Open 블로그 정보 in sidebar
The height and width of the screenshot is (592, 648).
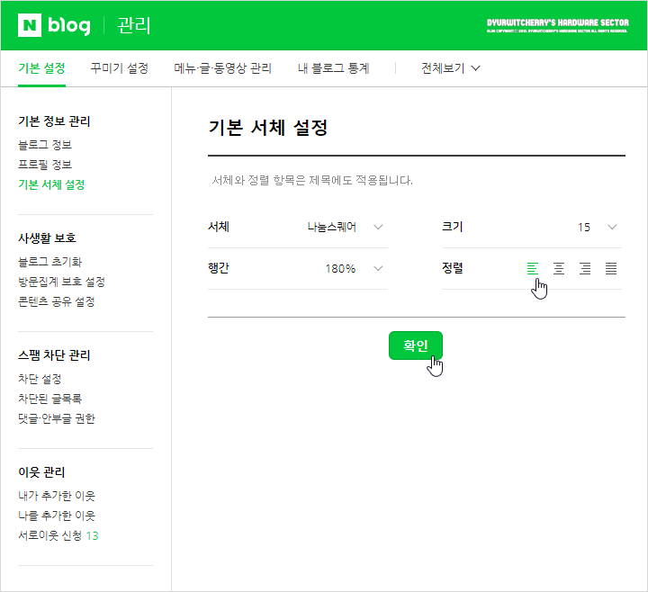pyautogui.click(x=45, y=145)
